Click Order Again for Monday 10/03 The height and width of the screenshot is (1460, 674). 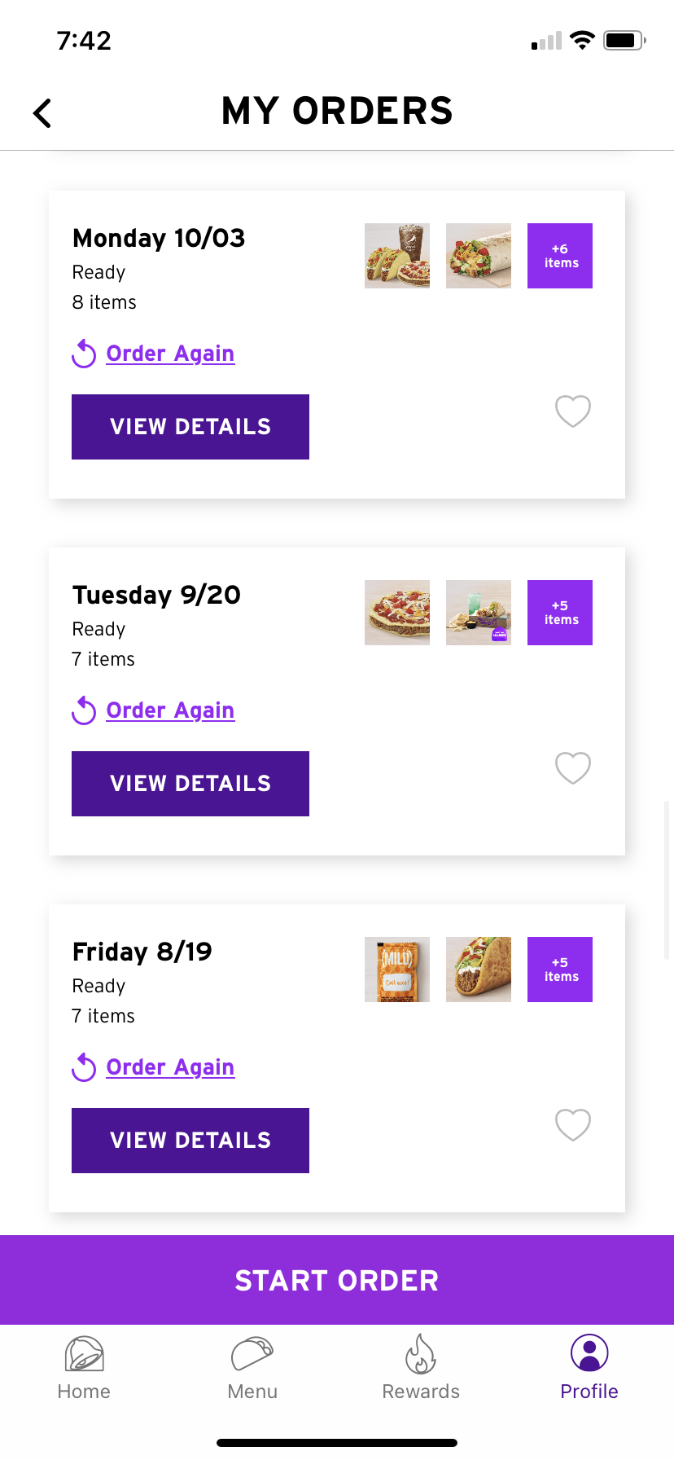(x=169, y=354)
